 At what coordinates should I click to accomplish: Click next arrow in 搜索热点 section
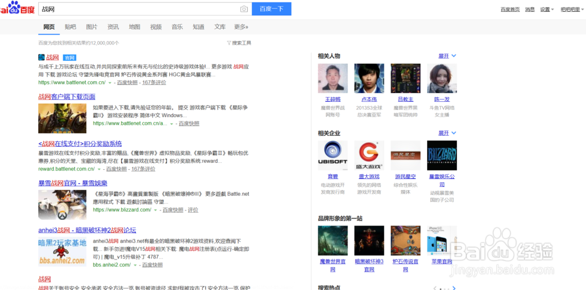pos(454,288)
